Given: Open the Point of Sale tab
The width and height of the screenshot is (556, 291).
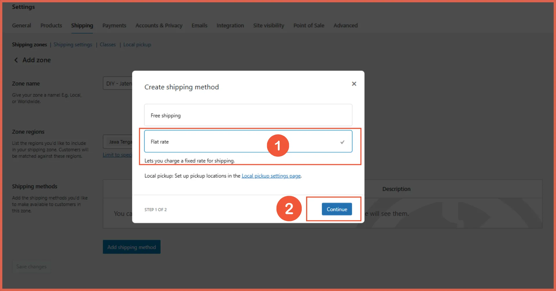Looking at the screenshot, I should point(309,25).
